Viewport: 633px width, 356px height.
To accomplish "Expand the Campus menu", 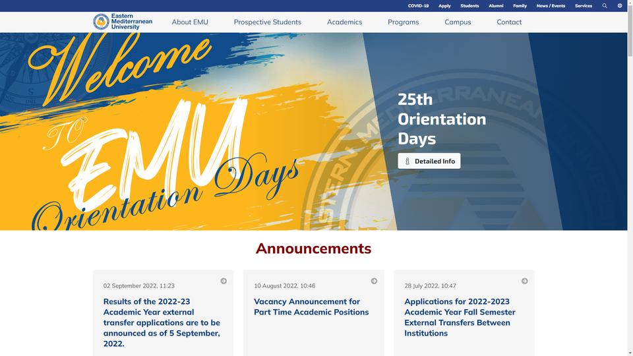I will pyautogui.click(x=458, y=22).
